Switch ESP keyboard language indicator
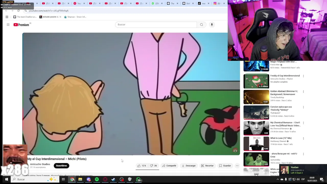This screenshot has width=327, height=184. point(303,179)
